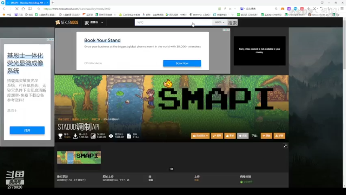
Task: Stop page loading with the X icon
Action: [x=17, y=9]
